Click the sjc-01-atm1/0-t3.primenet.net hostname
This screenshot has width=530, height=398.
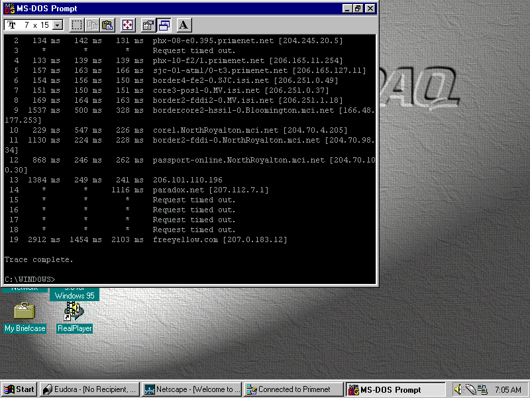click(220, 70)
